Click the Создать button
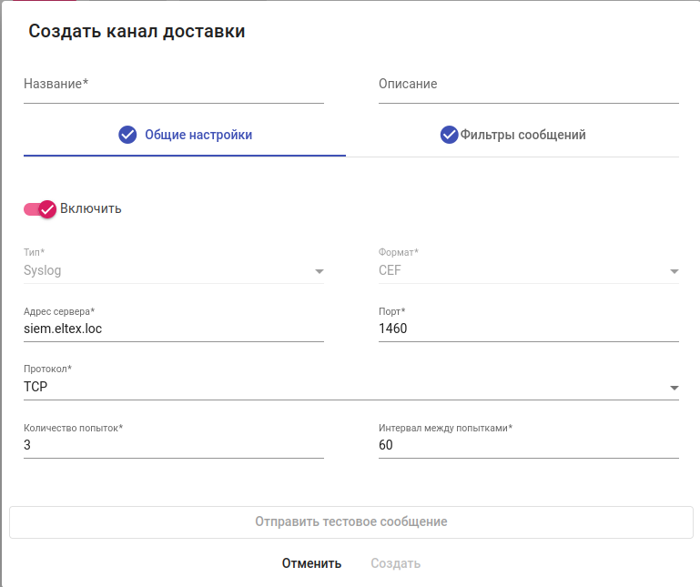This screenshot has height=587, width=700. pos(395,563)
